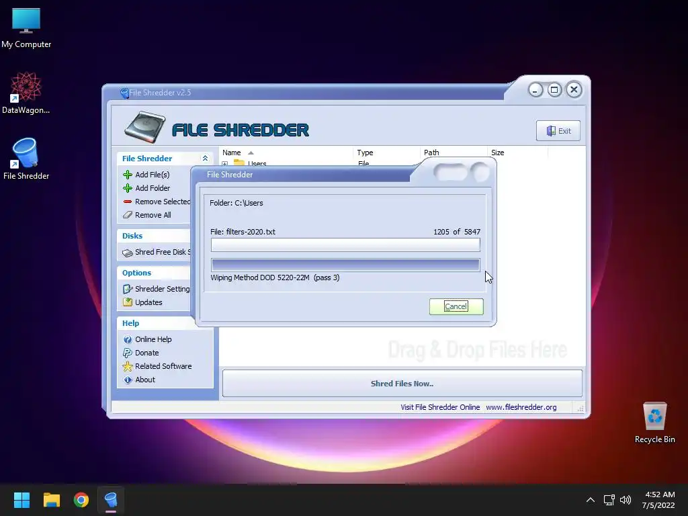Cancel the shredding operation
688x516 pixels.
(456, 306)
